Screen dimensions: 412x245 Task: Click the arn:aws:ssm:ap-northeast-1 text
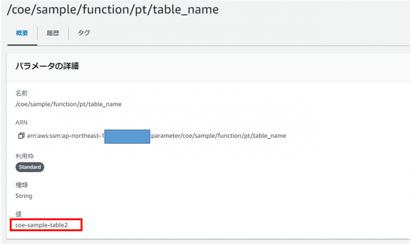tap(65, 136)
